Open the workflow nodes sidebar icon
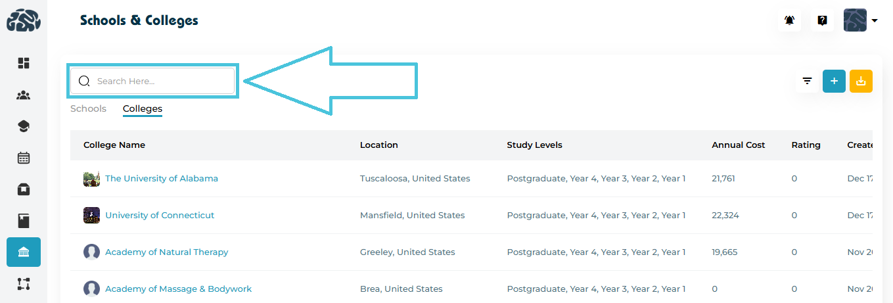The width and height of the screenshot is (893, 303). coord(24,284)
